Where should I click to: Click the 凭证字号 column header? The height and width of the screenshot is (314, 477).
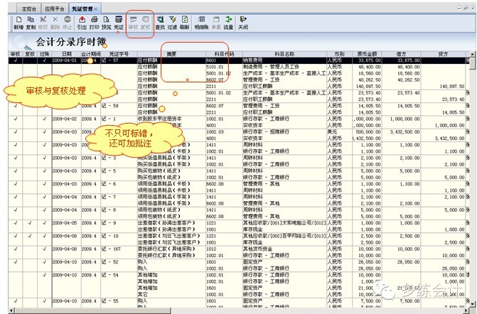tap(119, 54)
